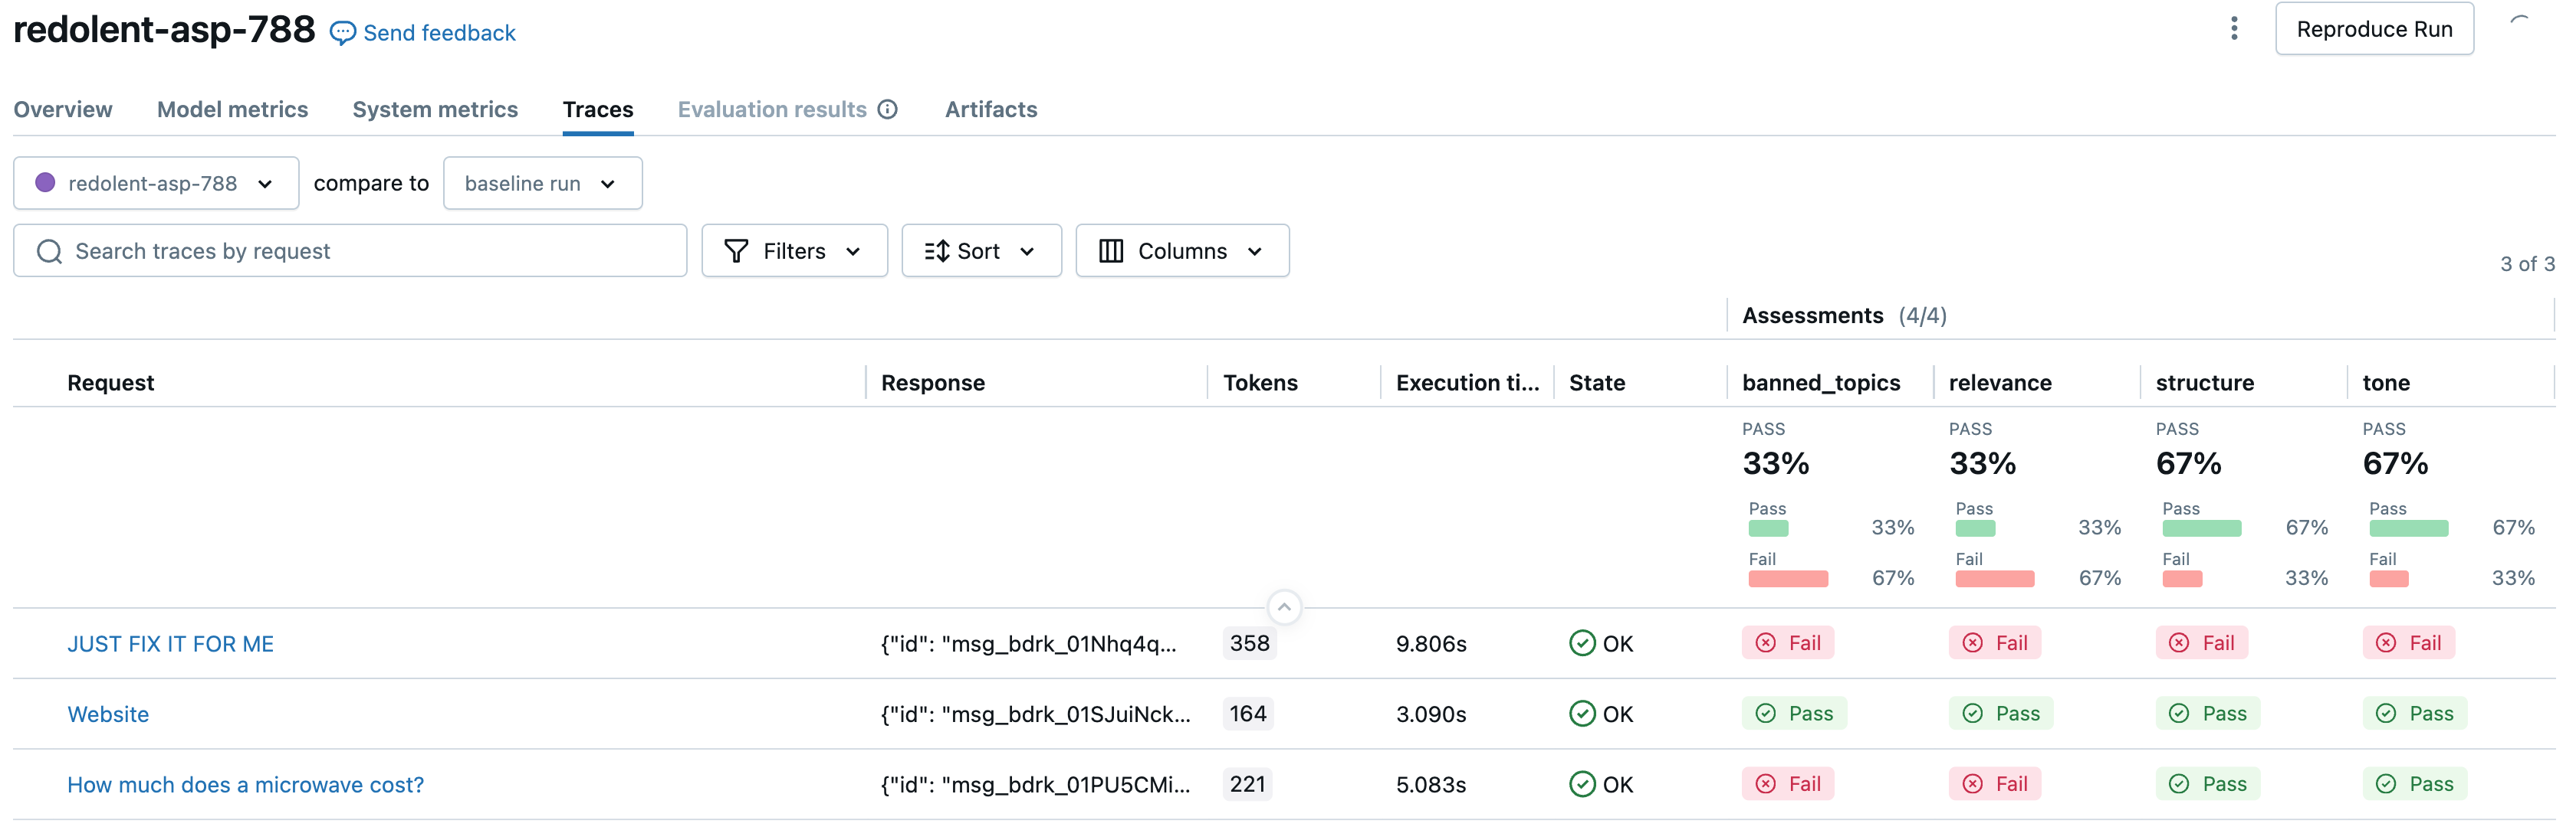Click the Send feedback speech bubble icon

342,33
